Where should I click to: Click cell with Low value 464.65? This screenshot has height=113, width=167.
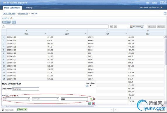pos(146,37)
